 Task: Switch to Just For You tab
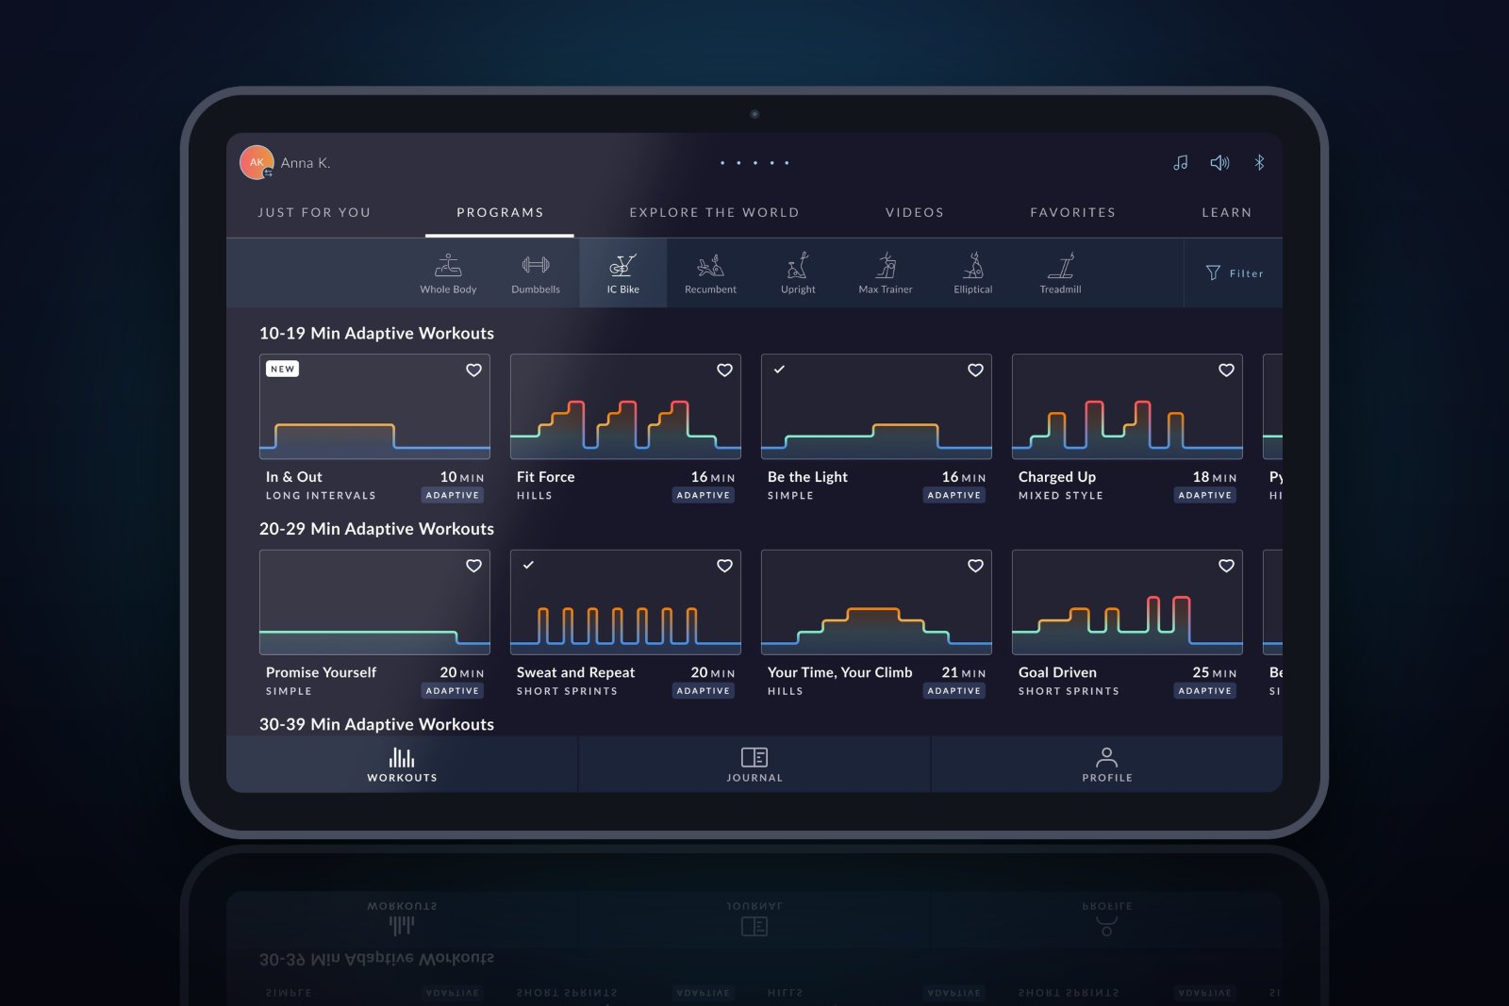point(314,212)
